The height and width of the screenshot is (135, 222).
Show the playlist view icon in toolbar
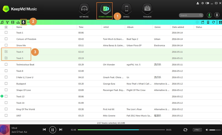point(7,22)
